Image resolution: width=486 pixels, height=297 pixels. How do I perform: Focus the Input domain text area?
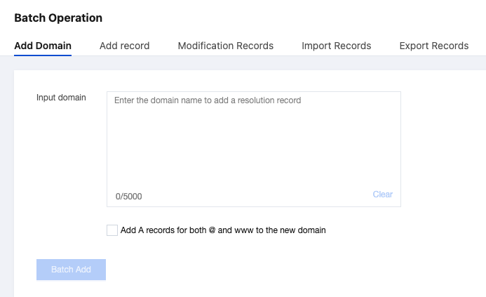[253, 140]
